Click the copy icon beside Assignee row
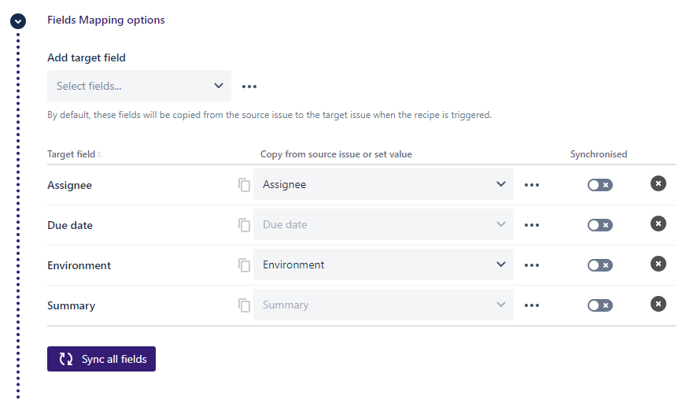Image resolution: width=697 pixels, height=414 pixels. (245, 185)
